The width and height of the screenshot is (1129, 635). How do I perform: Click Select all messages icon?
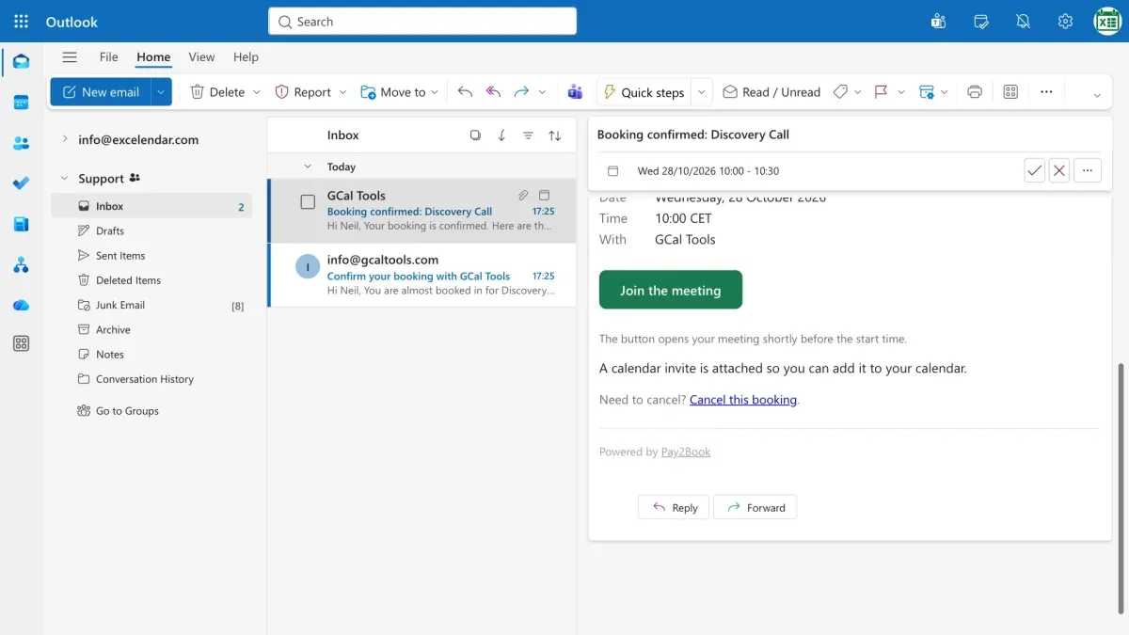[x=475, y=135]
